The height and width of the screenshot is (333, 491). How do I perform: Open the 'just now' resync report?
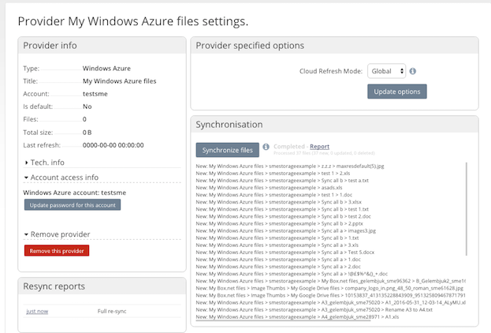click(38, 312)
